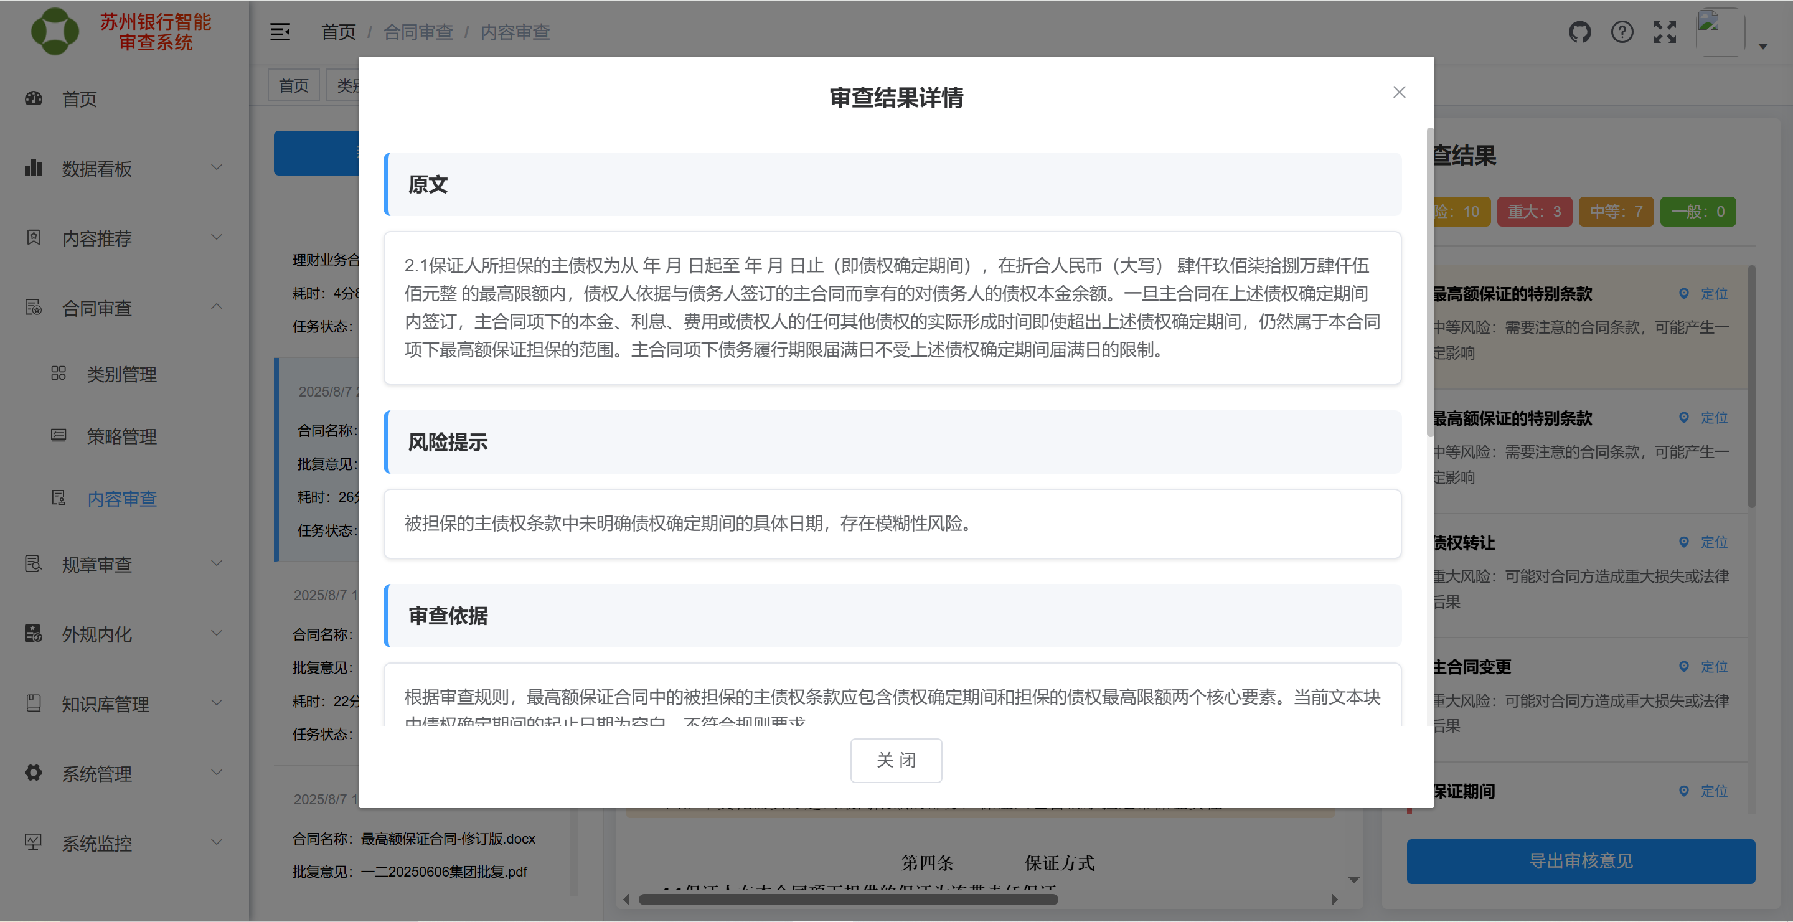Open 类别管理 menu item
1793x922 pixels.
(124, 374)
